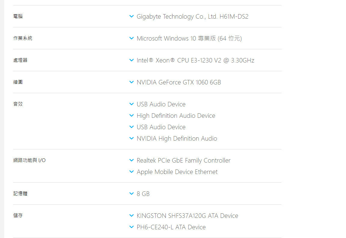This screenshot has height=238, width=346.
Task: Expand the Gigabyte H61M-DS2 computer entry
Action: point(131,17)
